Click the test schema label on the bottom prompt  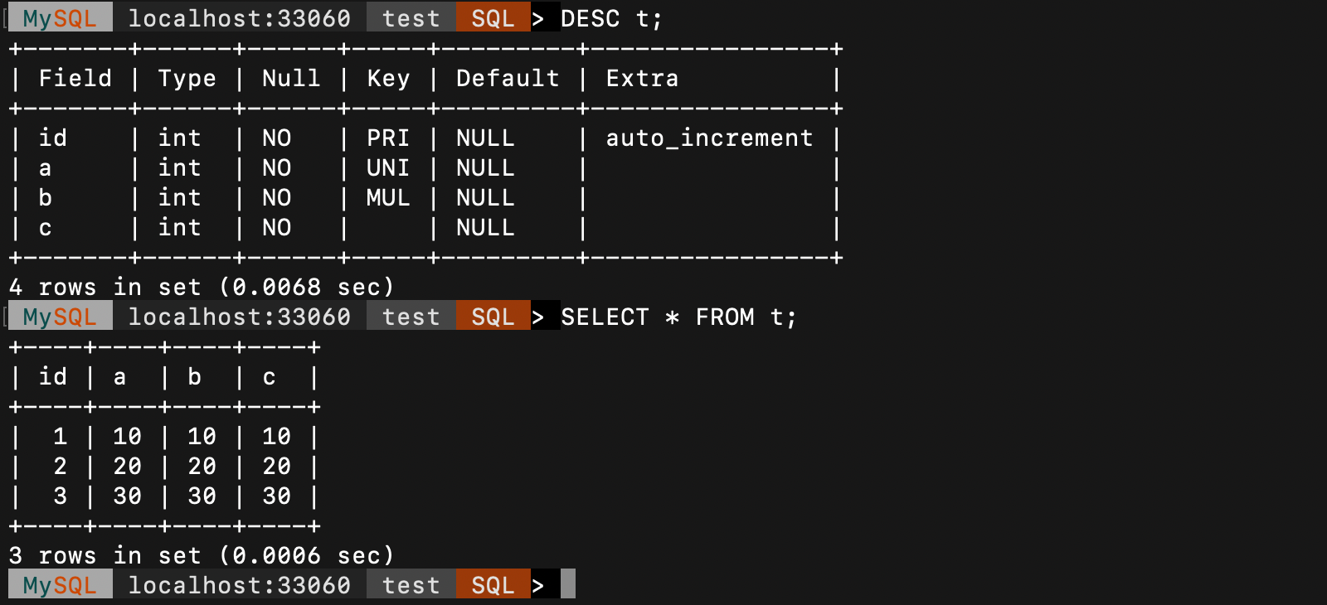[411, 585]
